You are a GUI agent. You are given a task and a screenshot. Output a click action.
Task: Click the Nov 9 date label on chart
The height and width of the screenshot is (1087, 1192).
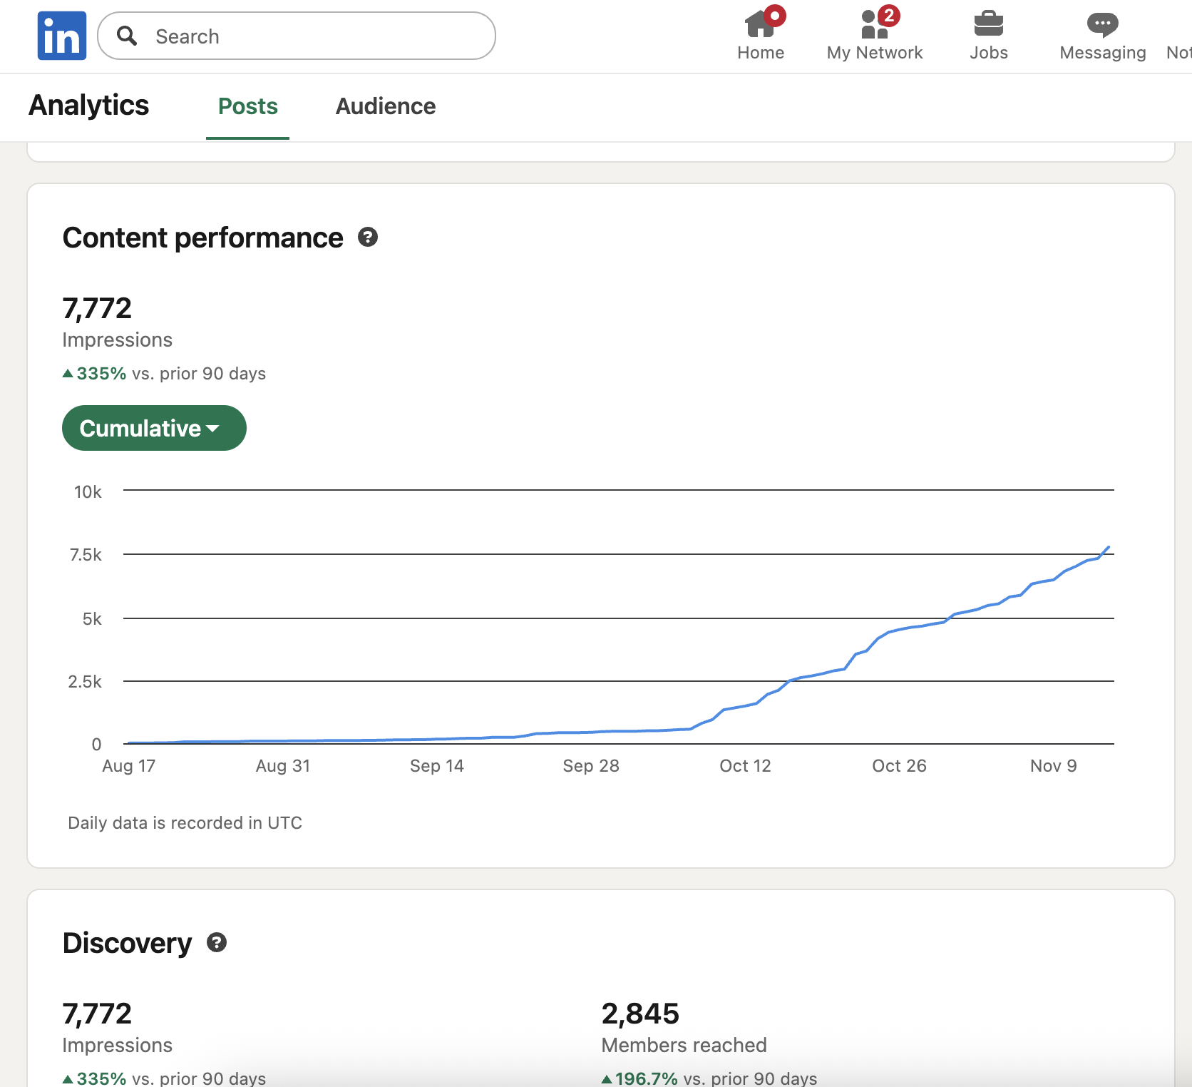(1053, 766)
